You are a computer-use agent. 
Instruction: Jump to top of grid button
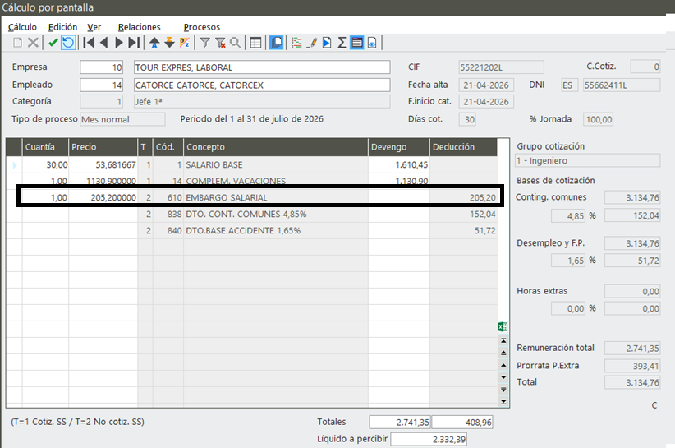503,340
